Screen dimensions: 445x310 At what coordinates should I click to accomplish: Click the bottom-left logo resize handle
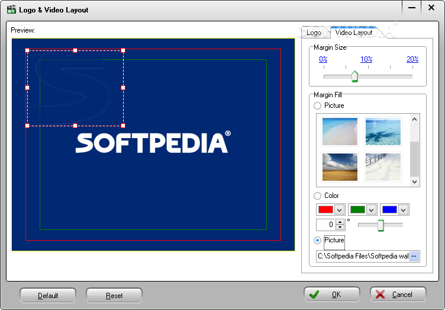(x=27, y=126)
